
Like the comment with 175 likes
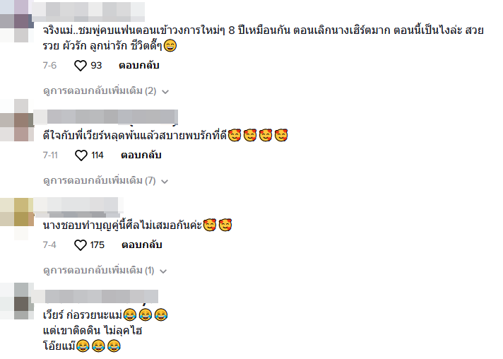point(81,245)
